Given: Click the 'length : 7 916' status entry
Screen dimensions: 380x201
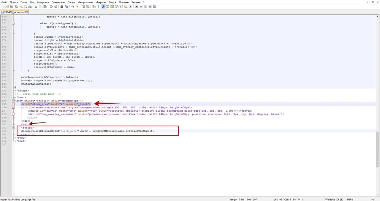Looking at the screenshot, I should [x=237, y=200].
